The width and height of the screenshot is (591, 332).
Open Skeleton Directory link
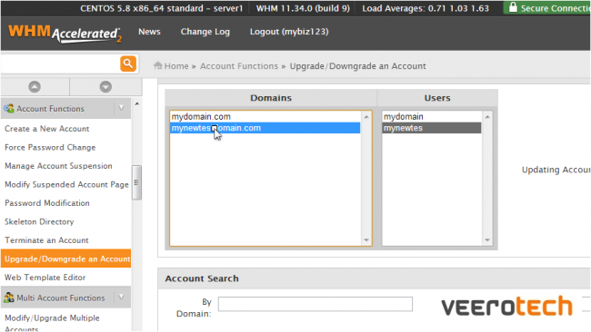click(39, 221)
